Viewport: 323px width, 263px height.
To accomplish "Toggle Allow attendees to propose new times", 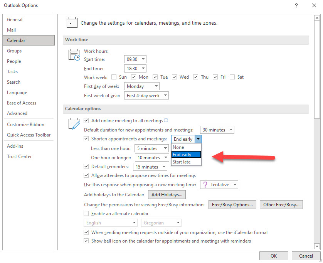I will (x=86, y=175).
